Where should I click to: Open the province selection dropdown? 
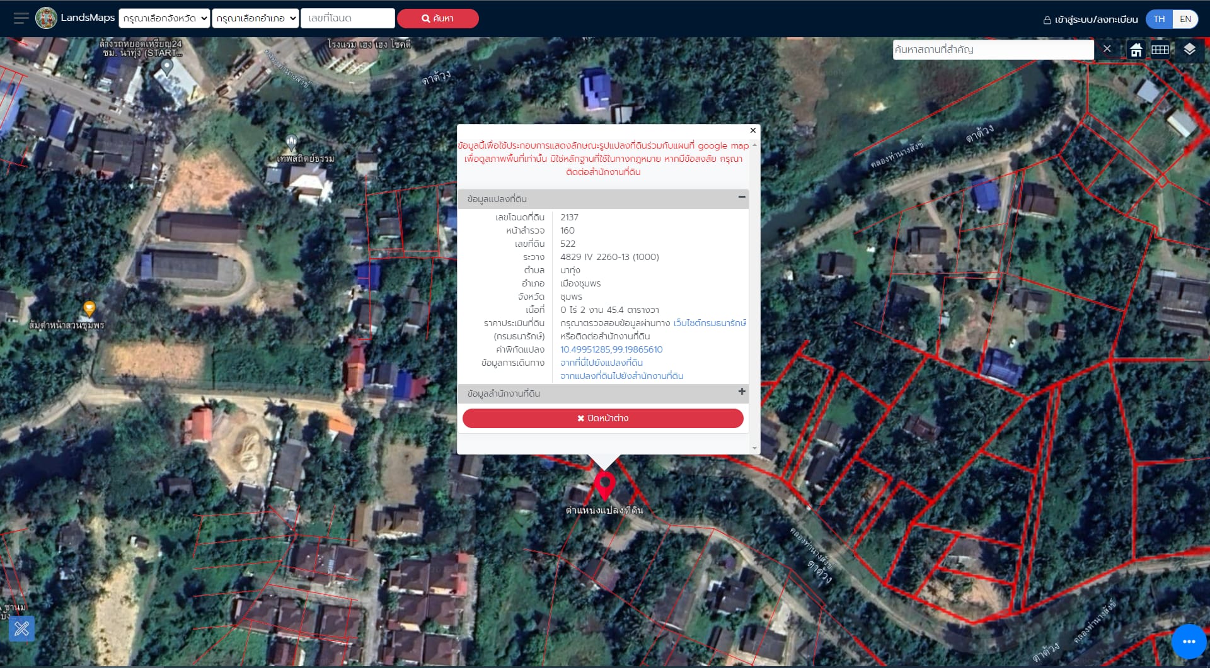[164, 18]
